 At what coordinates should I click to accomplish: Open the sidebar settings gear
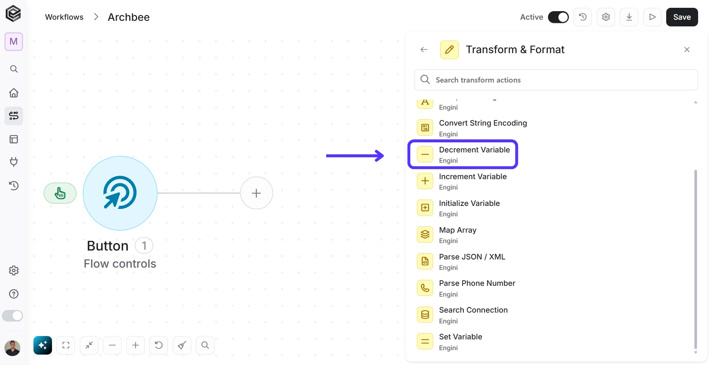14,270
